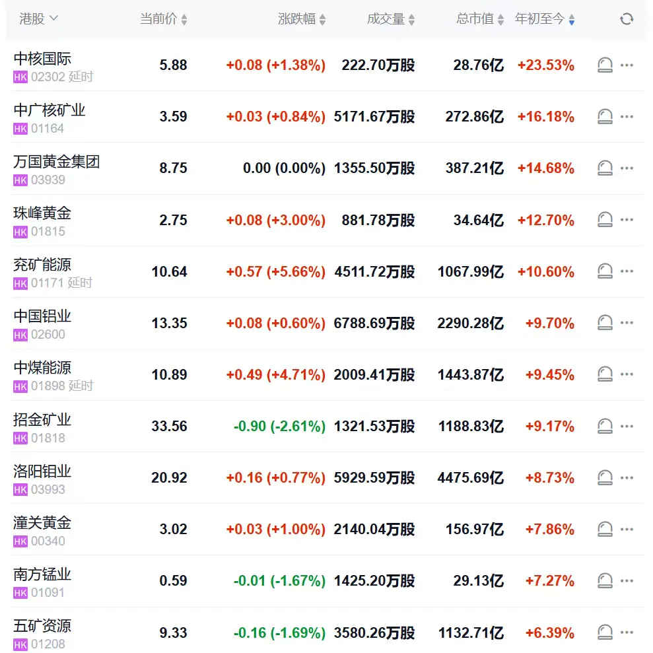Sort by 成交量 column

click(x=391, y=18)
